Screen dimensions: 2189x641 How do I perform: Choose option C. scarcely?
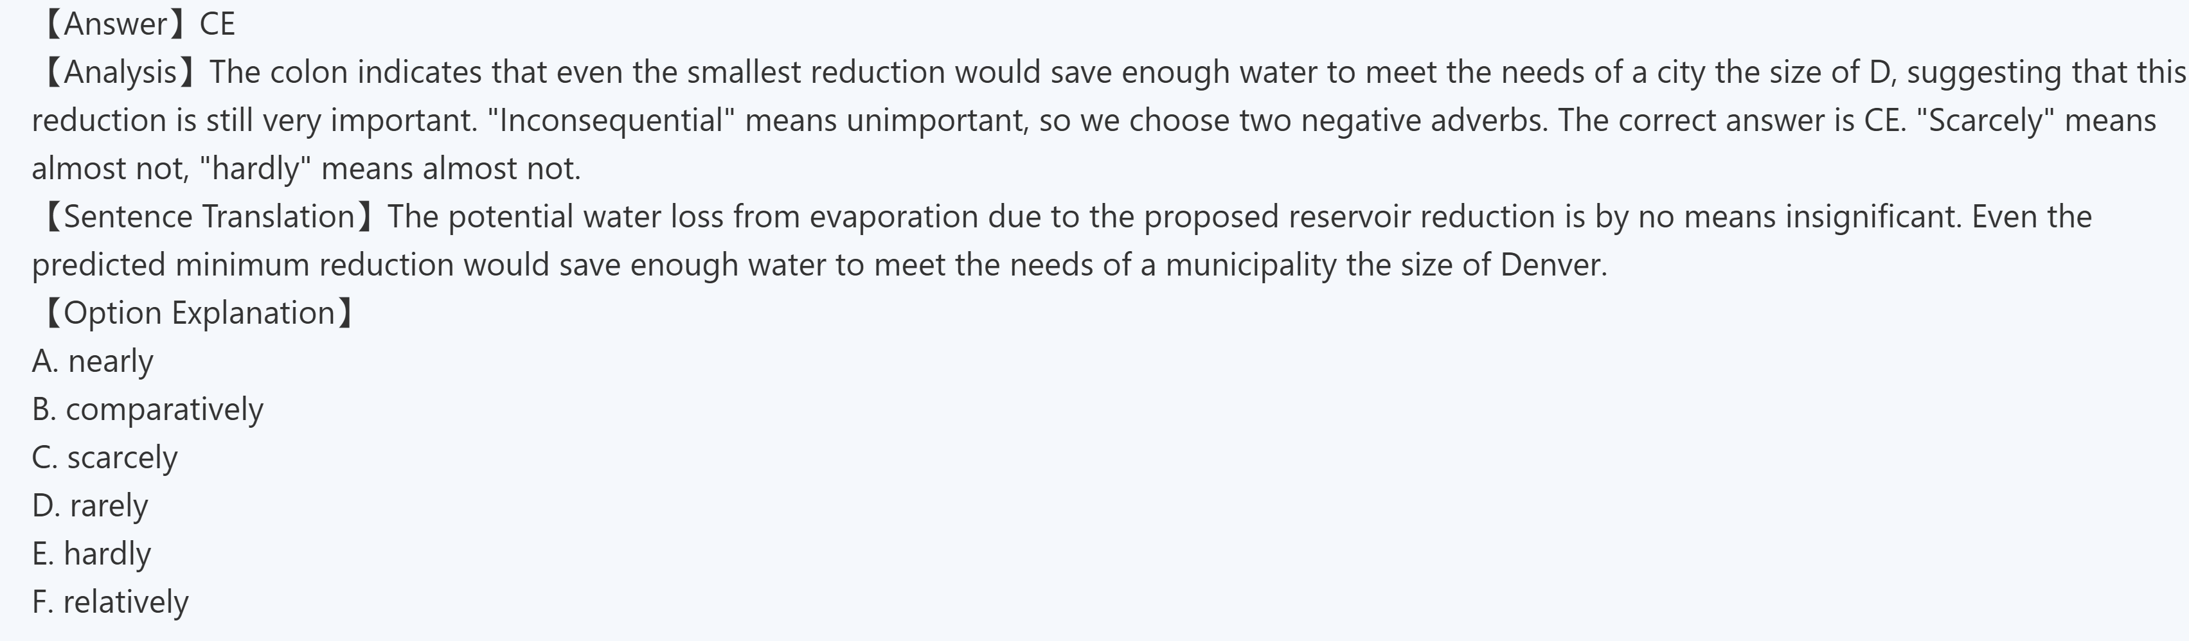pos(105,459)
